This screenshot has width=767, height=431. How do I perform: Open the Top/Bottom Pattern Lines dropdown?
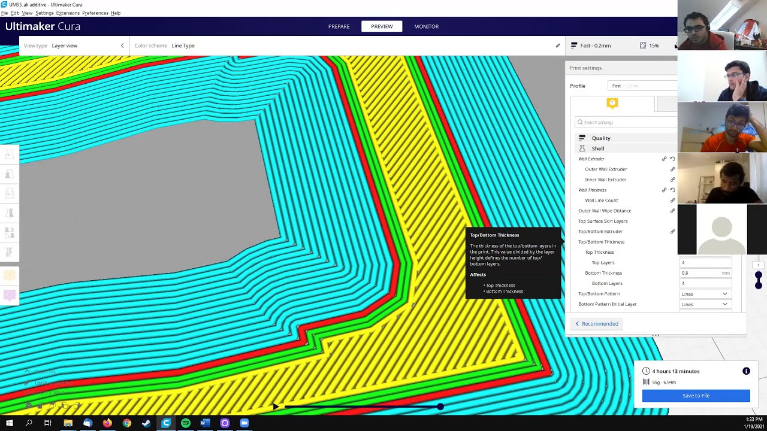coord(706,294)
